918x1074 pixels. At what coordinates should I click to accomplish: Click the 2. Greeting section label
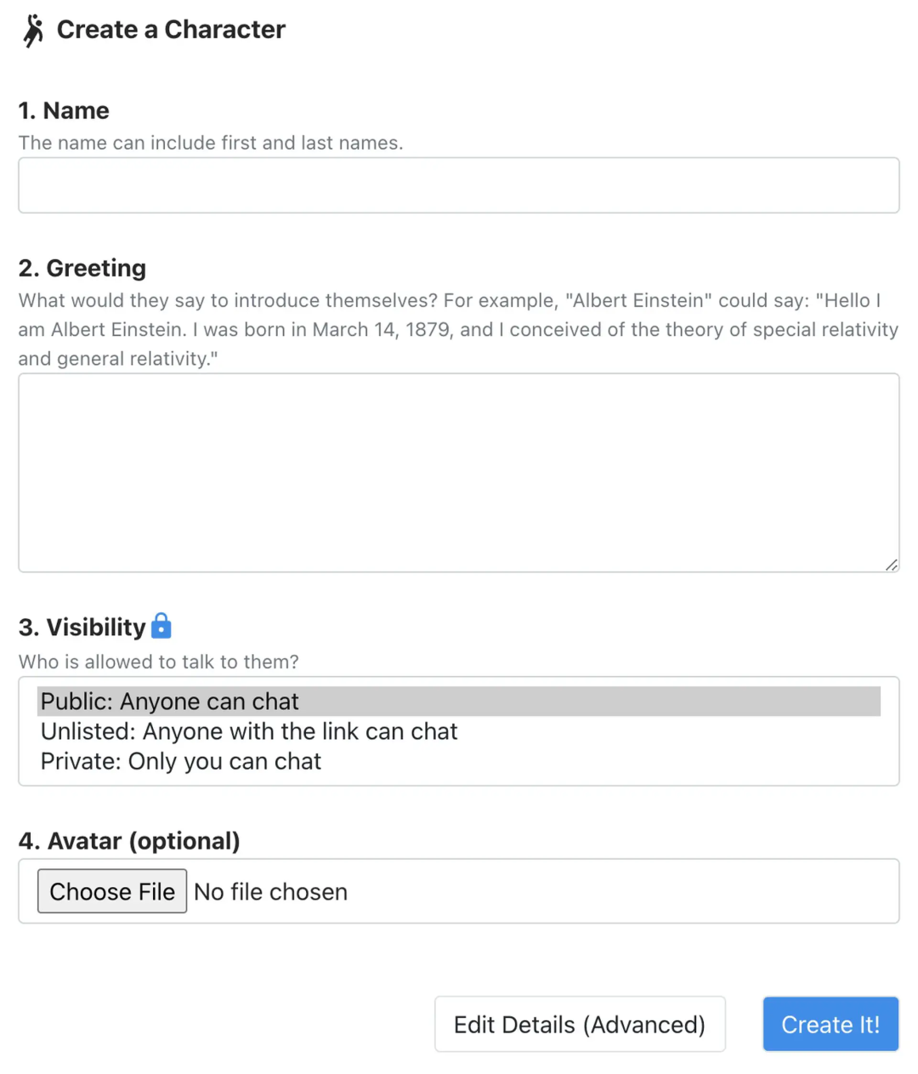pyautogui.click(x=82, y=268)
